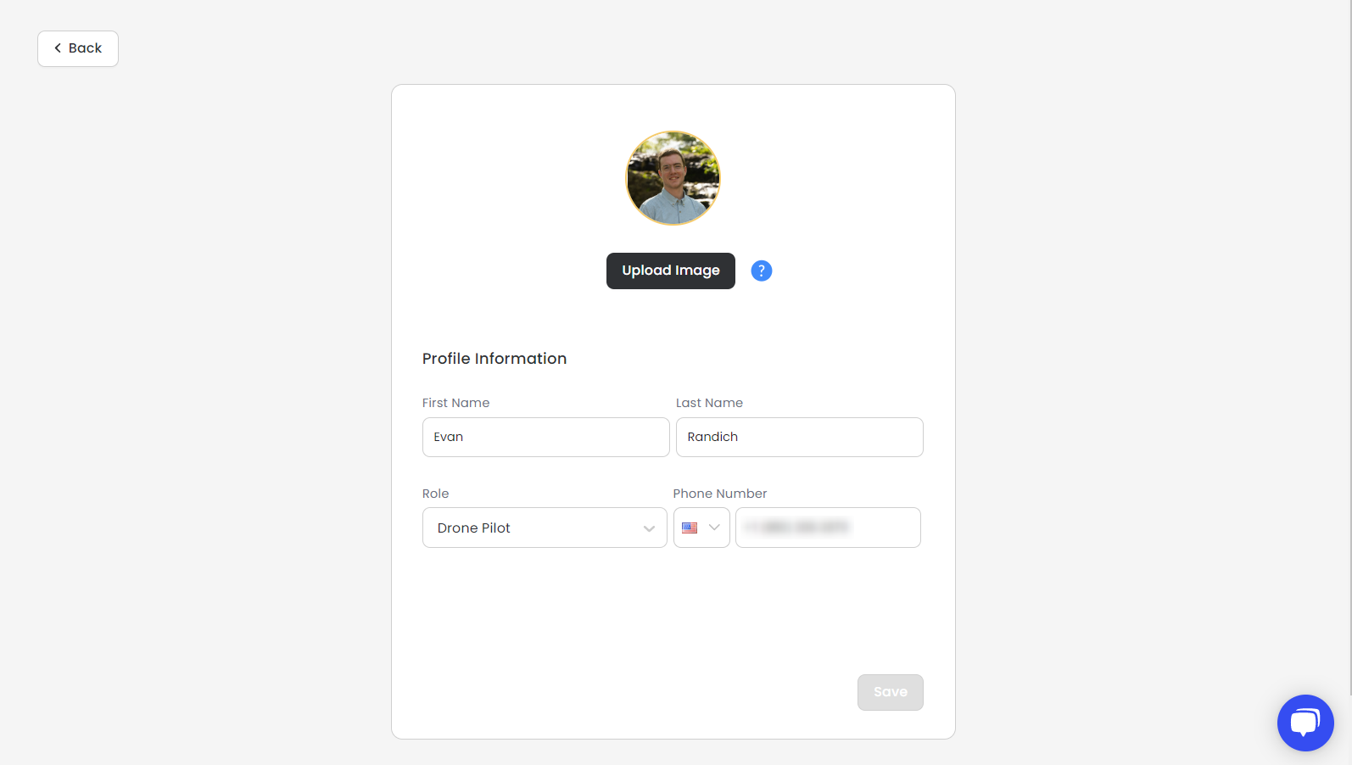Open the chat support bubble

1305,723
